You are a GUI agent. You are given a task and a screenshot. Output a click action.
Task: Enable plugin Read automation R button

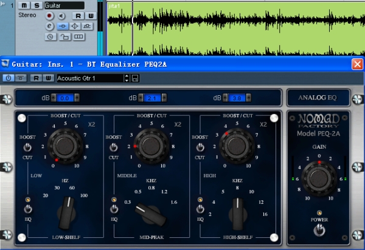point(36,78)
